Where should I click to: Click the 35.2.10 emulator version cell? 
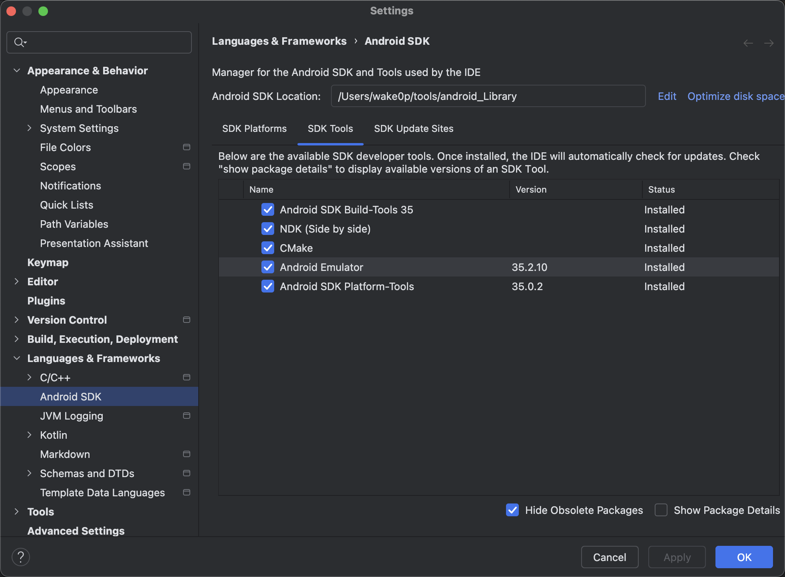coord(530,267)
